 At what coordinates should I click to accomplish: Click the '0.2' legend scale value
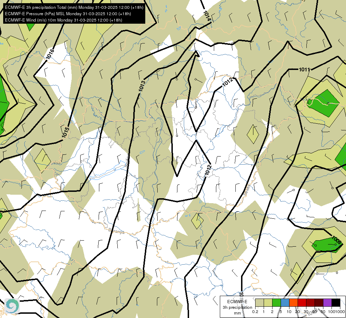pyautogui.click(x=255, y=312)
